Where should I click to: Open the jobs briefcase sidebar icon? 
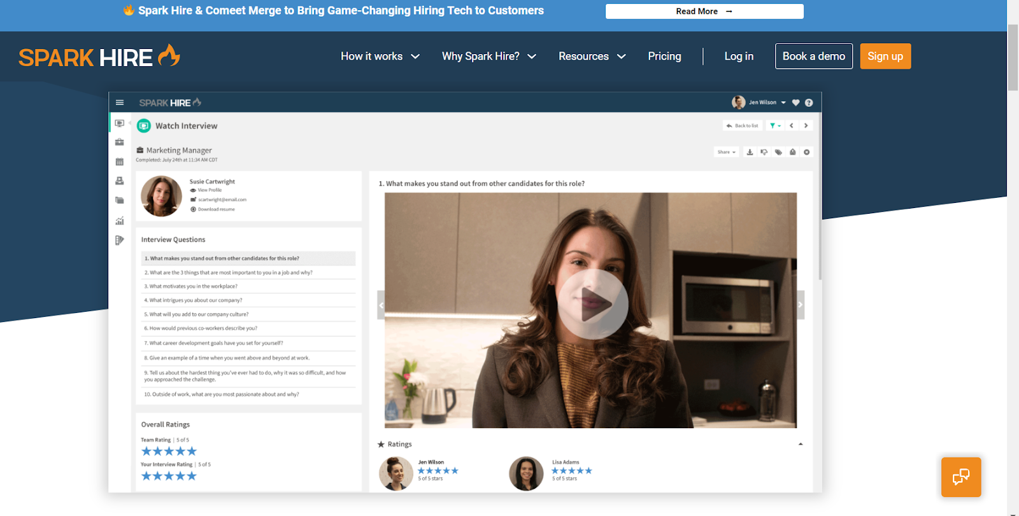pyautogui.click(x=119, y=142)
